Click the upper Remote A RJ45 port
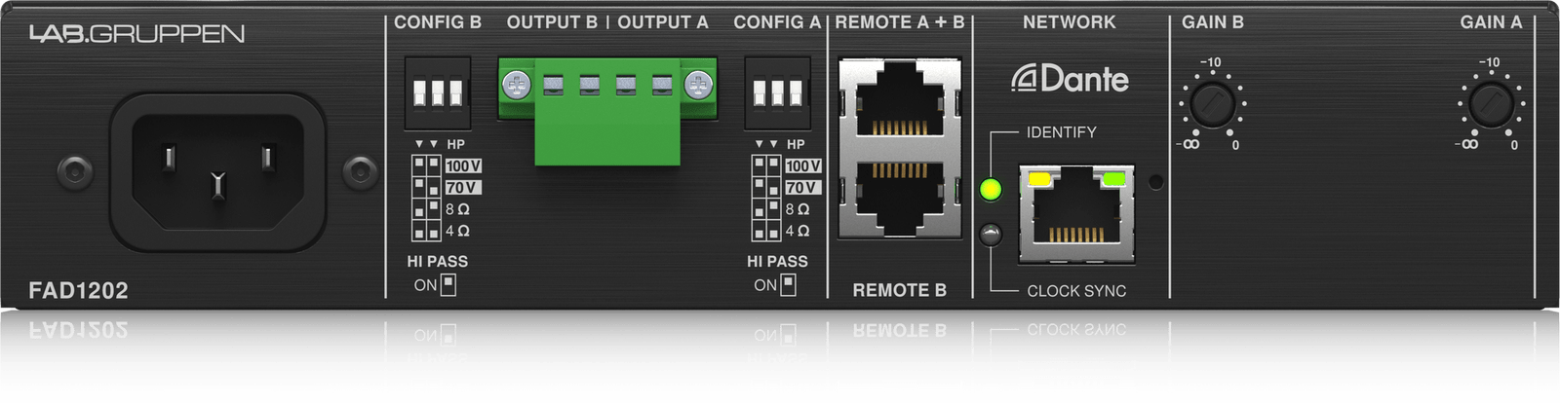 click(899, 100)
